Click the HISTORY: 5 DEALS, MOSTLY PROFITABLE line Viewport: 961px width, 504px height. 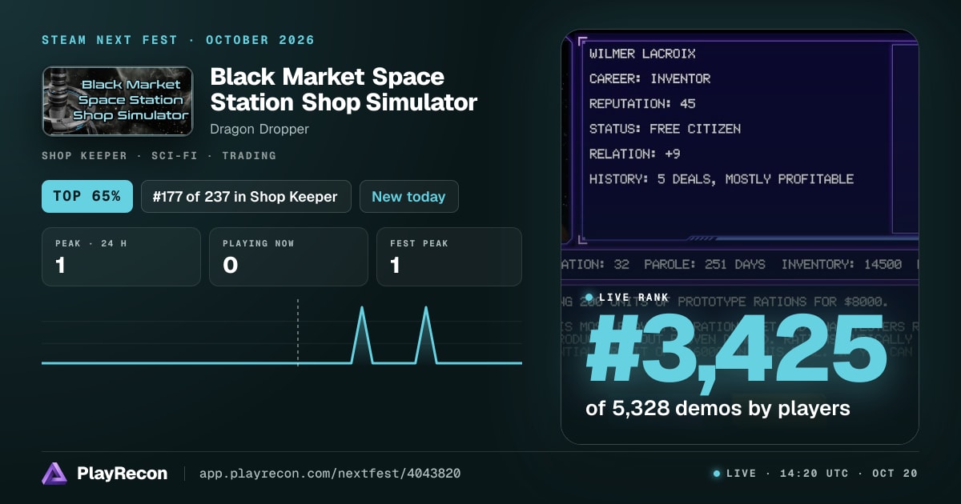click(x=722, y=178)
